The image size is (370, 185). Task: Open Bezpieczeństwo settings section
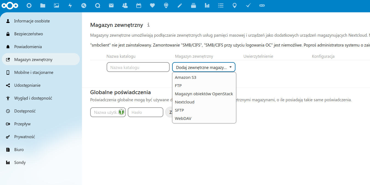[29, 34]
